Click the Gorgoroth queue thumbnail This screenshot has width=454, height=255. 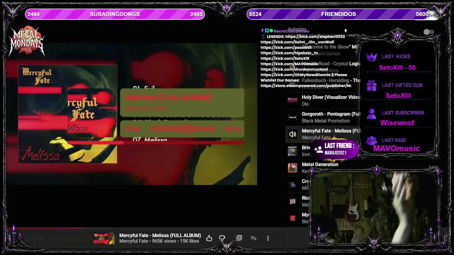tap(293, 117)
